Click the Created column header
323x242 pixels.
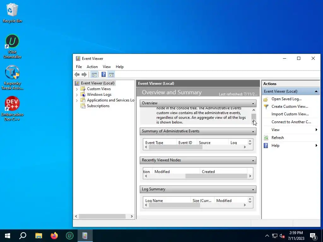tap(223, 171)
